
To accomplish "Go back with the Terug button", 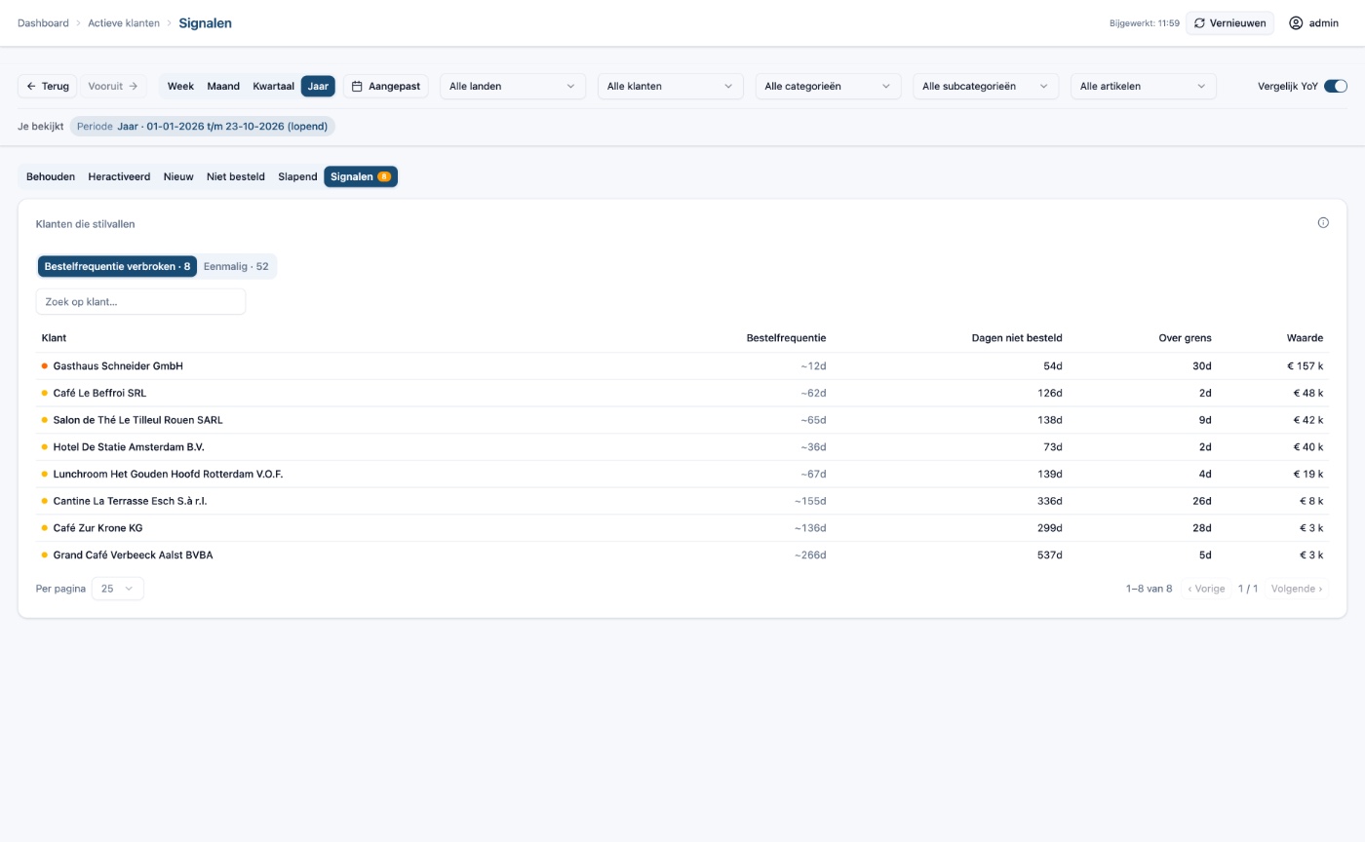I will point(48,86).
